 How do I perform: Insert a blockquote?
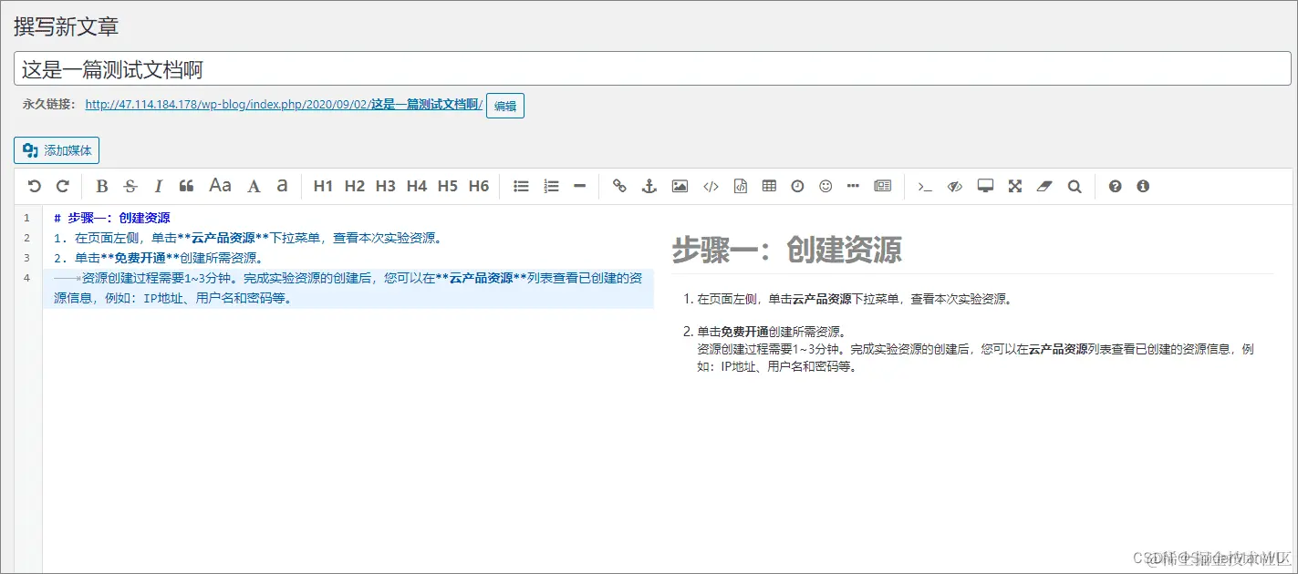187,186
